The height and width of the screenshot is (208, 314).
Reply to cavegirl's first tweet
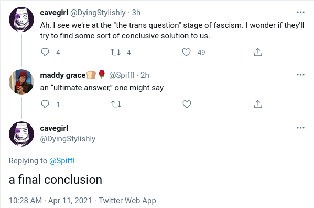tap(45, 52)
